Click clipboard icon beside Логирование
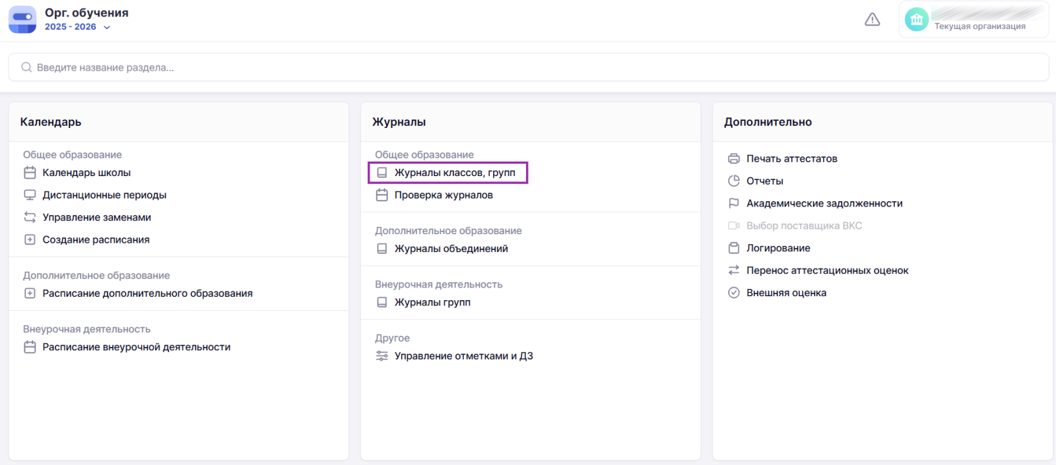 coord(734,248)
